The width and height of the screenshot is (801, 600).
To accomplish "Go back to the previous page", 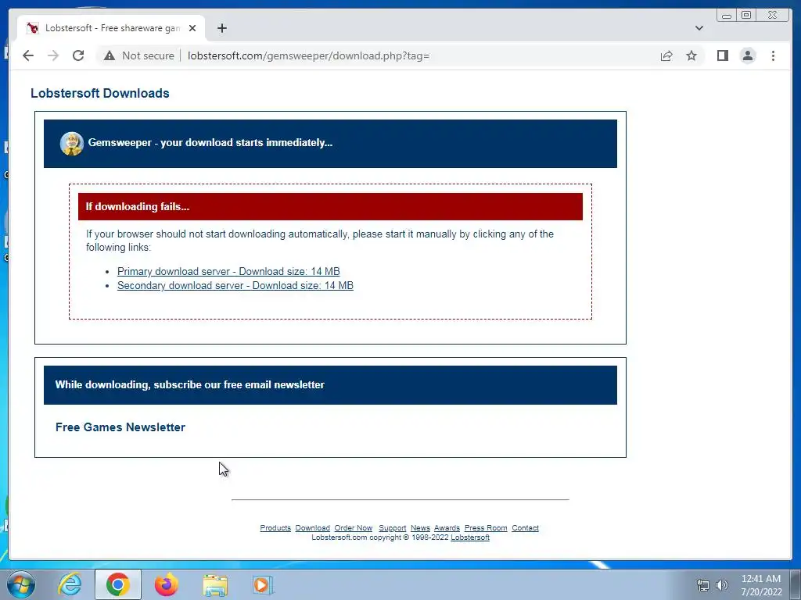I will pyautogui.click(x=28, y=55).
